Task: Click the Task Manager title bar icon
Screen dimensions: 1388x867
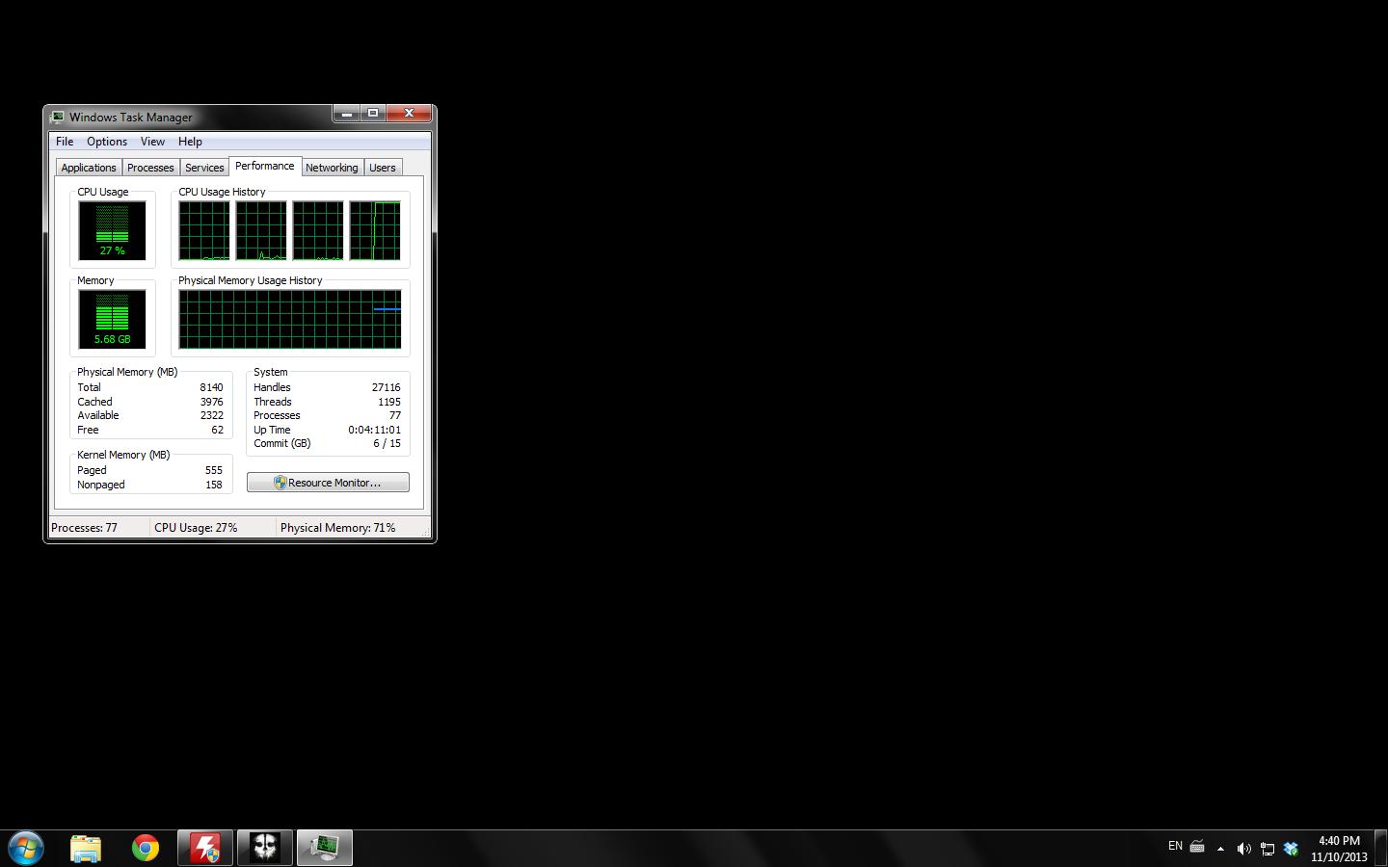Action: pos(58,117)
